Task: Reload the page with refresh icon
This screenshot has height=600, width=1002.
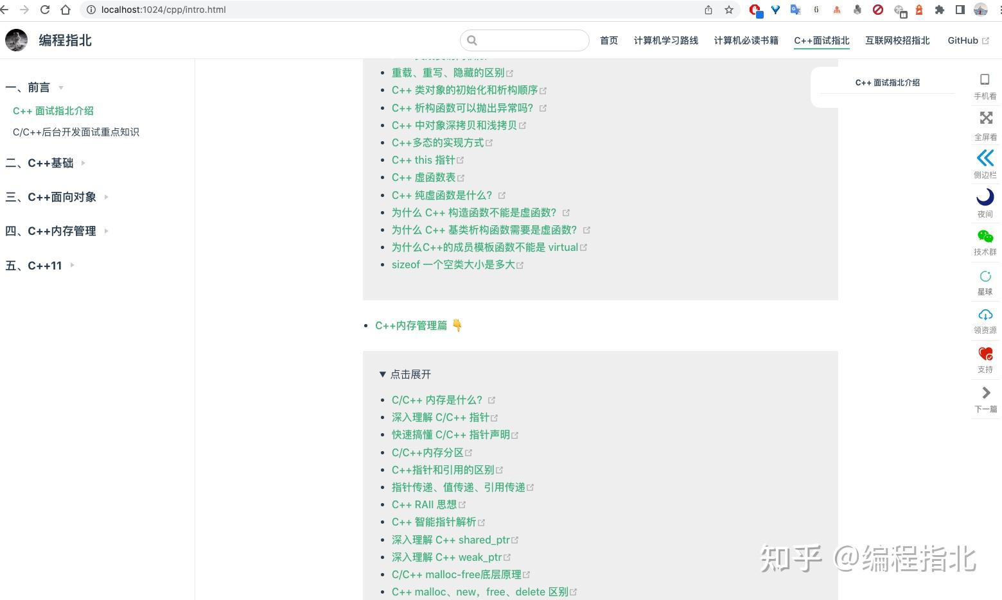Action: click(x=45, y=10)
